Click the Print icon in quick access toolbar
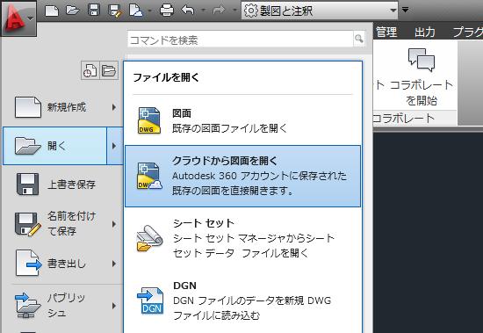This screenshot has height=333, width=483. click(167, 11)
